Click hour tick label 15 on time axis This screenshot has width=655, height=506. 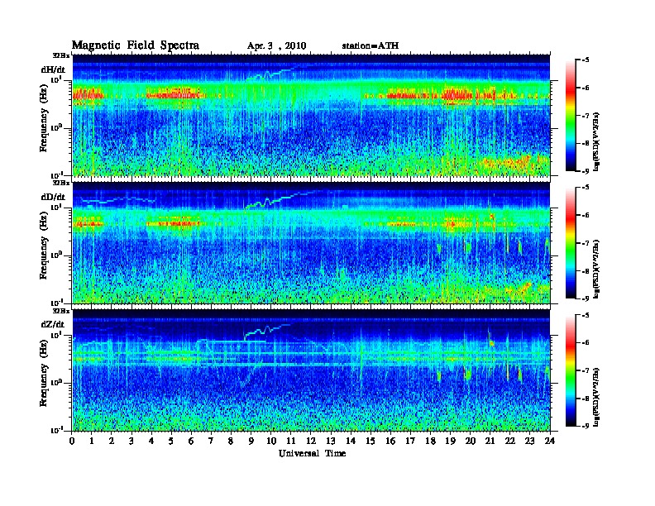click(371, 441)
